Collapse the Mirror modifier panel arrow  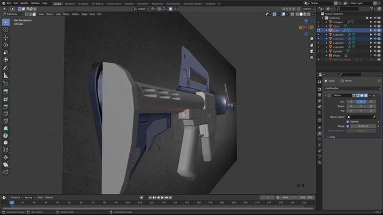coord(326,96)
